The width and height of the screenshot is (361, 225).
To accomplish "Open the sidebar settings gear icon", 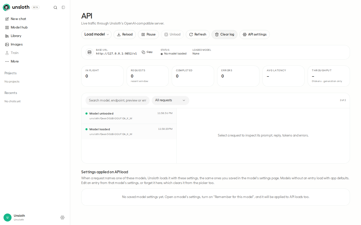I will coord(62,218).
